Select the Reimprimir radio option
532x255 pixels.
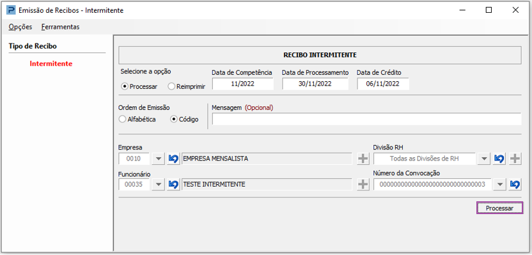[x=171, y=86]
